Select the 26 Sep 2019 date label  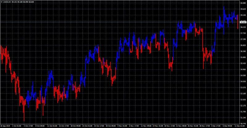click(x=5, y=126)
